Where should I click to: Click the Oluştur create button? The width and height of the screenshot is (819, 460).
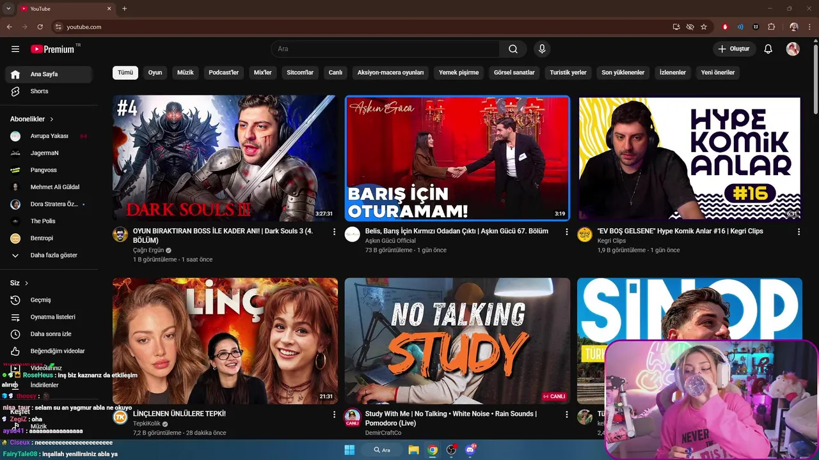pos(735,49)
